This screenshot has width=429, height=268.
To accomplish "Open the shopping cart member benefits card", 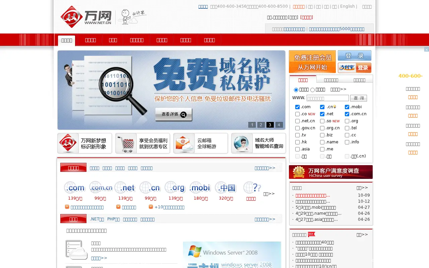I will (142, 143).
